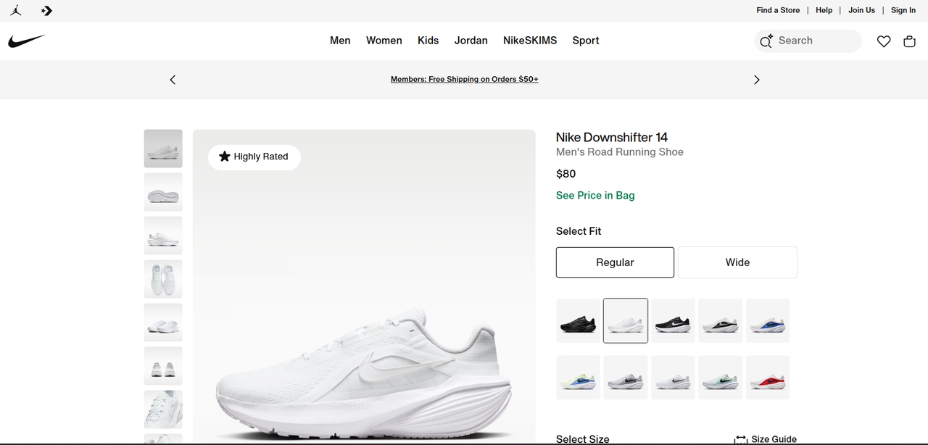Choose white shoe with grey swoosh colorway

(x=673, y=378)
